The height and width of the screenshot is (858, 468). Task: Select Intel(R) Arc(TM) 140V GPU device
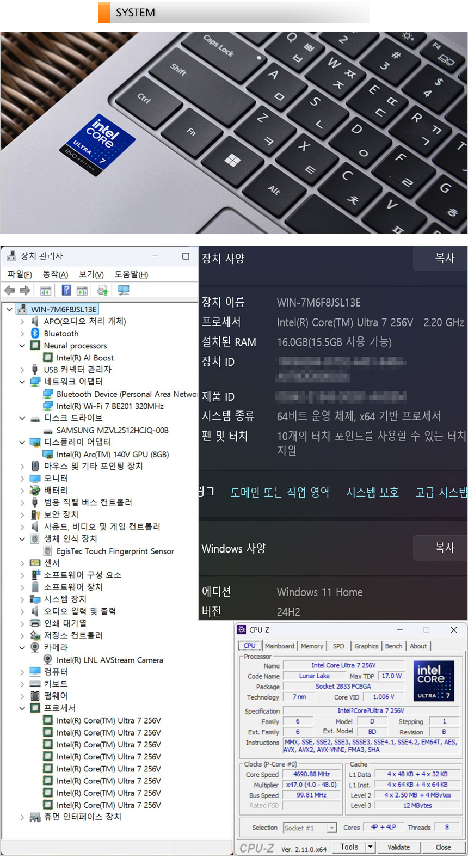[x=112, y=455]
